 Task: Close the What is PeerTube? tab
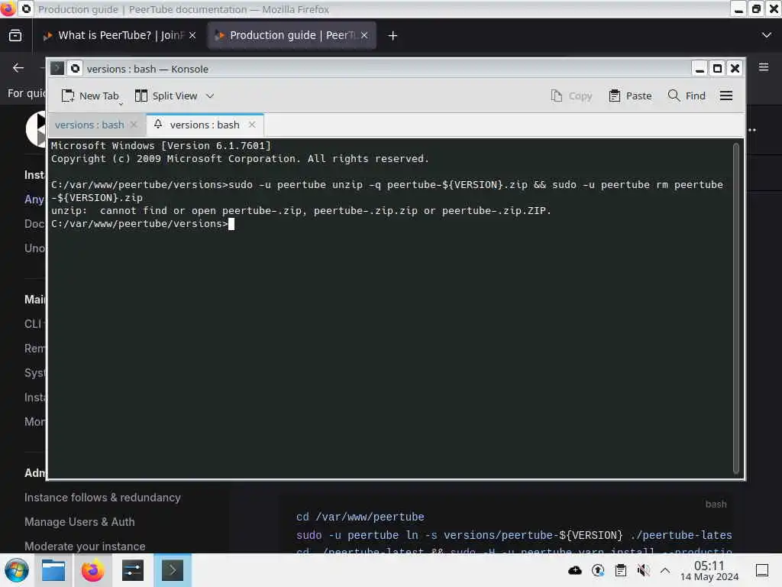192,35
